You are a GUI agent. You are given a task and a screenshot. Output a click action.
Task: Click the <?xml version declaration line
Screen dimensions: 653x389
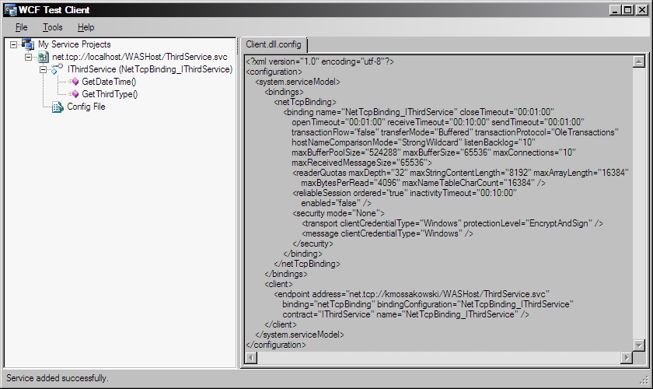320,61
